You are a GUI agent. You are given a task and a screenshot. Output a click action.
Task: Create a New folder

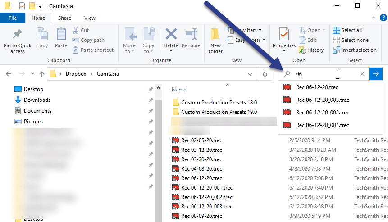215,41
